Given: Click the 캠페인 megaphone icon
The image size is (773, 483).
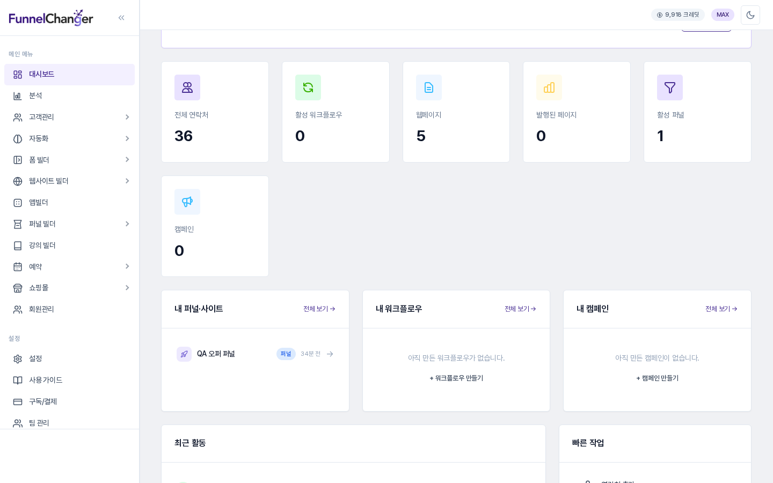Looking at the screenshot, I should [187, 202].
